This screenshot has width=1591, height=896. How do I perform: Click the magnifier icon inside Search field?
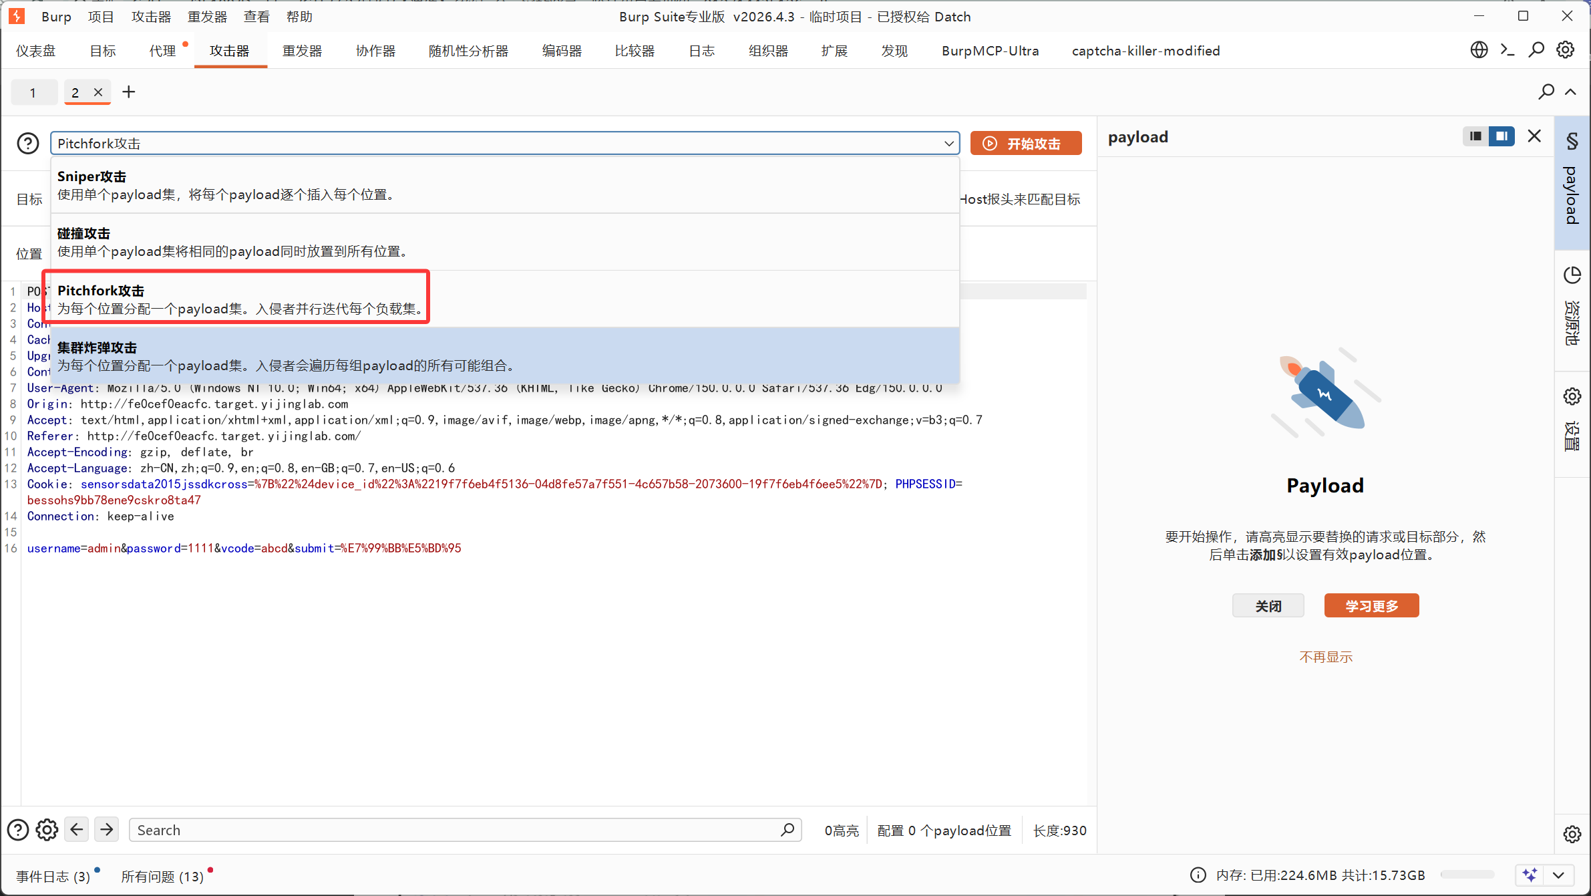[x=787, y=830]
